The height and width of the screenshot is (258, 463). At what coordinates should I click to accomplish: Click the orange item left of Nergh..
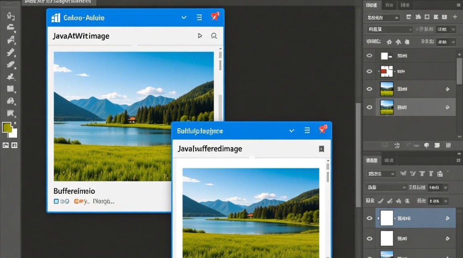pyautogui.click(x=81, y=202)
